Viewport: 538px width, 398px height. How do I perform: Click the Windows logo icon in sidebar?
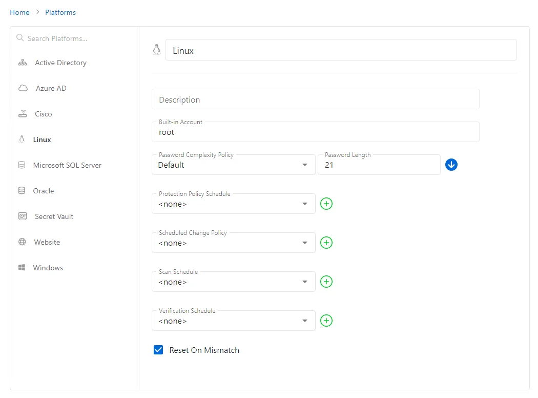(x=23, y=268)
